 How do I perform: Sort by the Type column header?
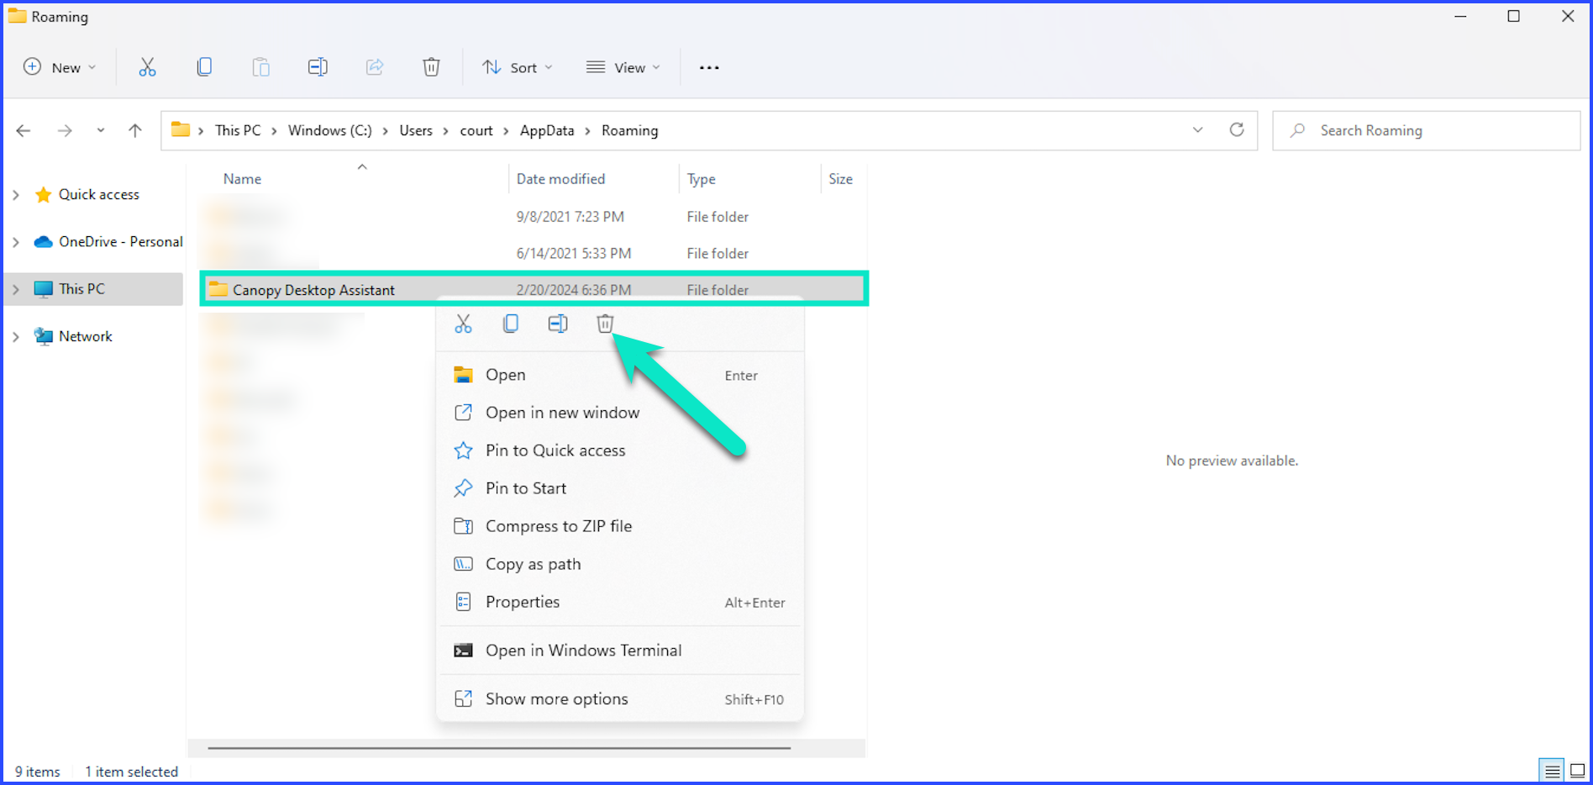pos(702,179)
